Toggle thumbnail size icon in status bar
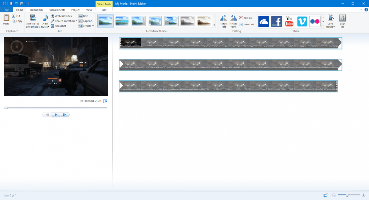This screenshot has height=200, width=369. (326, 195)
